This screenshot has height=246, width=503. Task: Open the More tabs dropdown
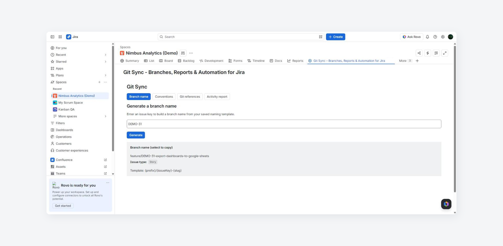point(405,61)
